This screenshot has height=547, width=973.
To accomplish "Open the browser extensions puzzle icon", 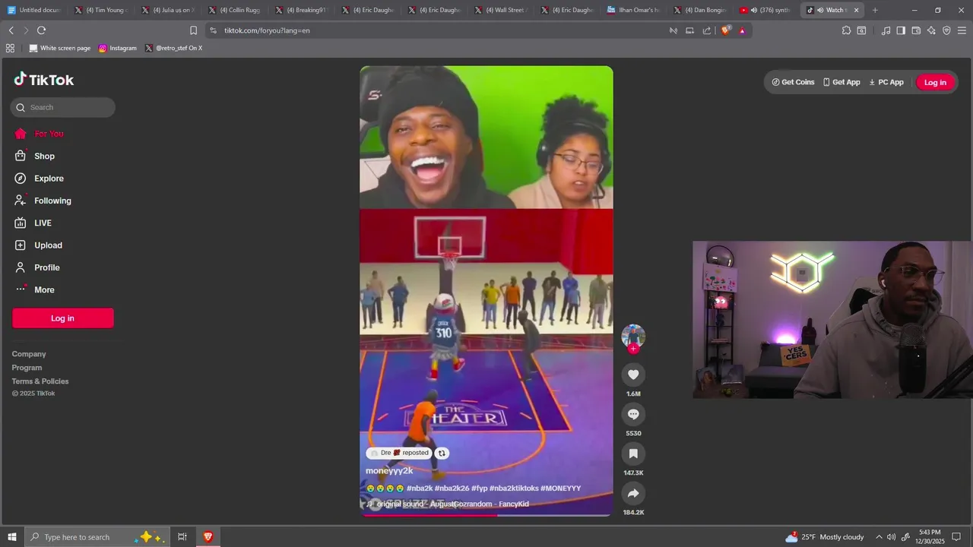I will [846, 30].
